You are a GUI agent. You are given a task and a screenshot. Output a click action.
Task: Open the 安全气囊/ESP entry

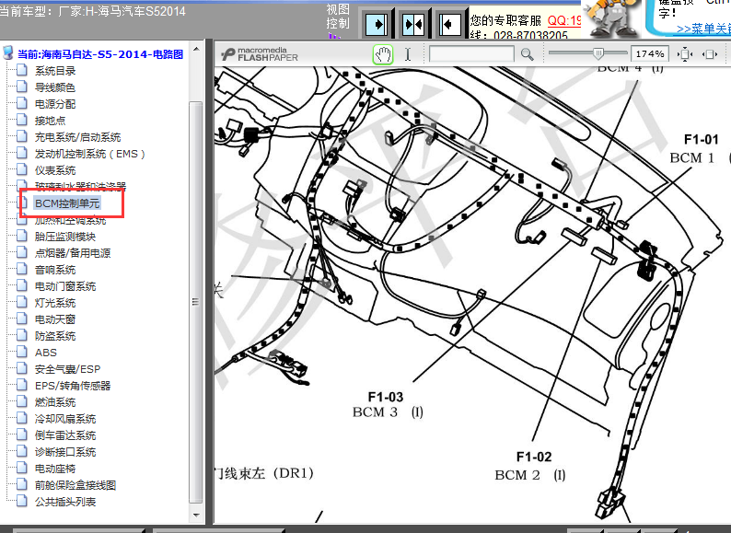pyautogui.click(x=68, y=369)
